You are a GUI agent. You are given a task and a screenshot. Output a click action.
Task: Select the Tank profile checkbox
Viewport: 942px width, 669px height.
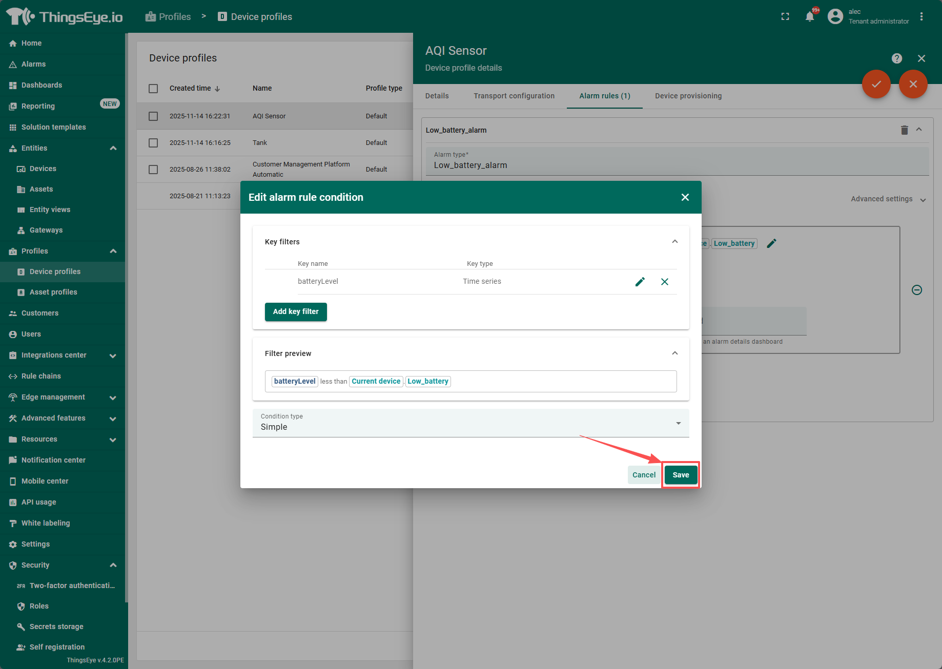click(x=153, y=143)
